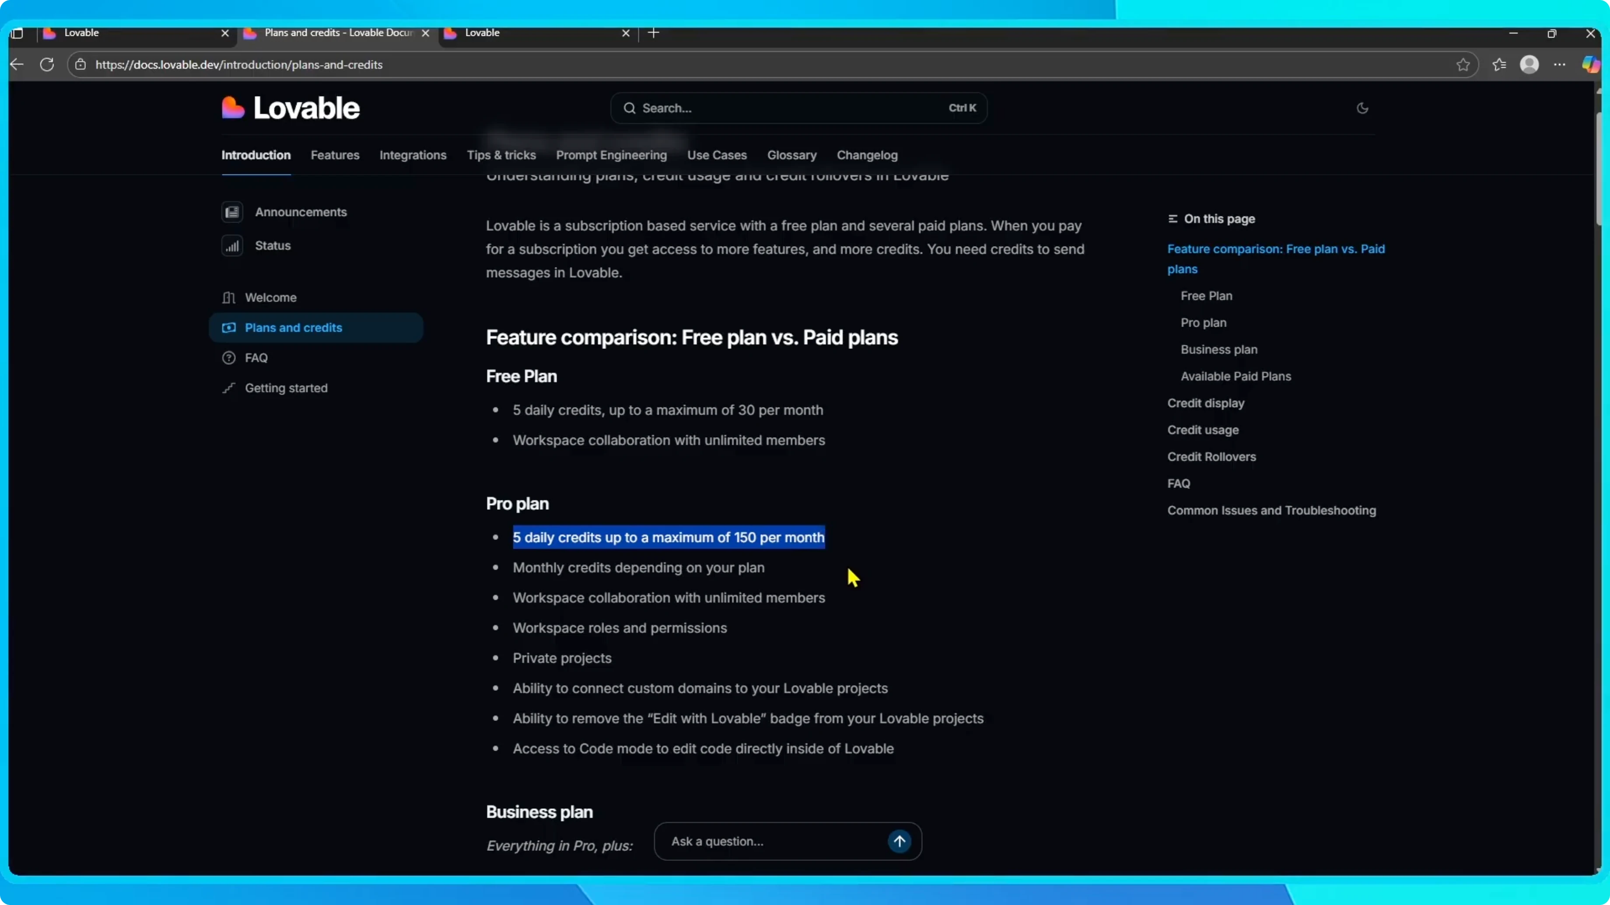
Task: Jump to Available Paid Plans outline link
Action: point(1235,376)
